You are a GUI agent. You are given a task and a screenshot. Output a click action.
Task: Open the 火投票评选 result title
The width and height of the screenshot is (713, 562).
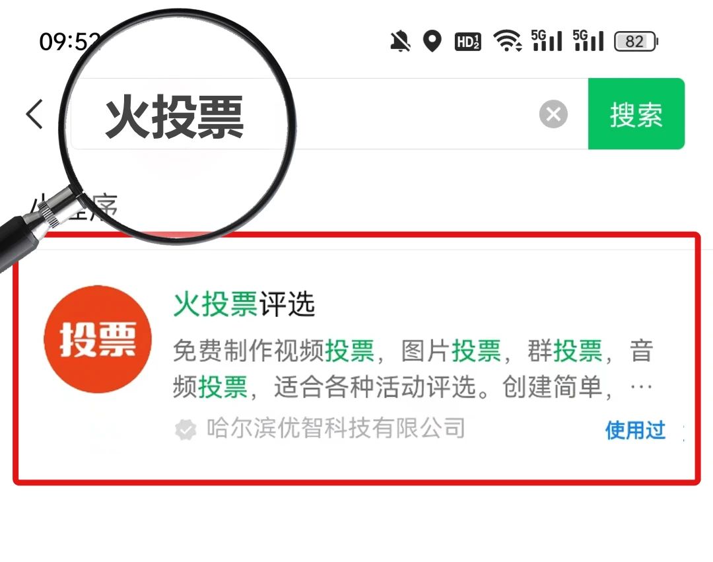(244, 304)
